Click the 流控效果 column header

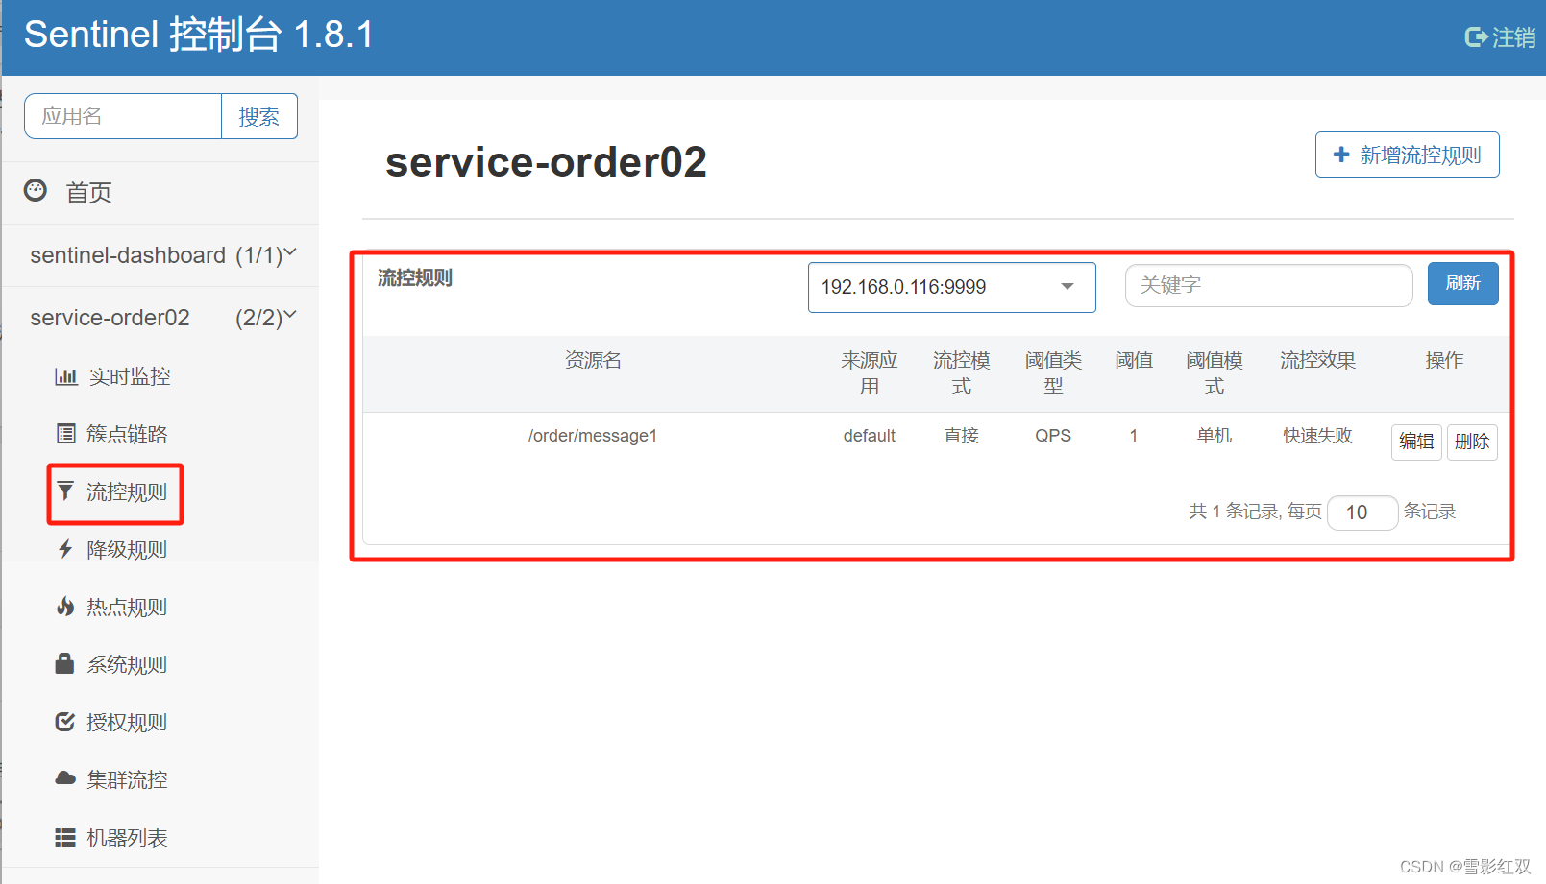pos(1317,360)
